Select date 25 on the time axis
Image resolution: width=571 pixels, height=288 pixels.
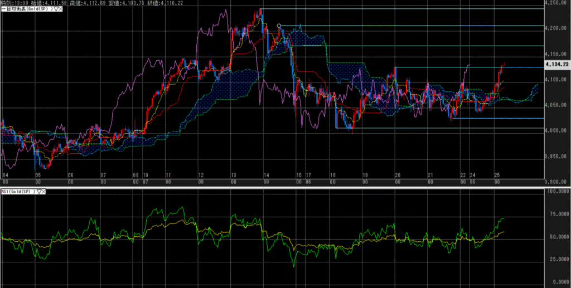coord(496,175)
